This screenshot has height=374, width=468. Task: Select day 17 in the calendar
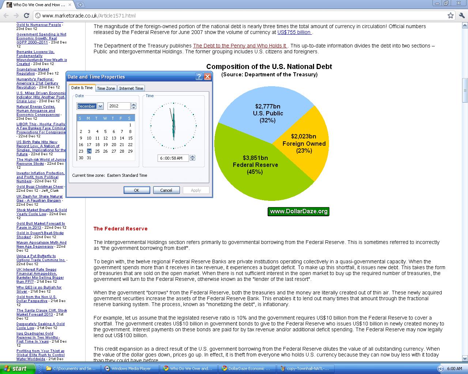pyautogui.click(x=89, y=145)
